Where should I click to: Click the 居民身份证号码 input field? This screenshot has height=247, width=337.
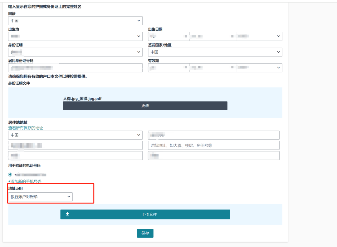(75, 68)
